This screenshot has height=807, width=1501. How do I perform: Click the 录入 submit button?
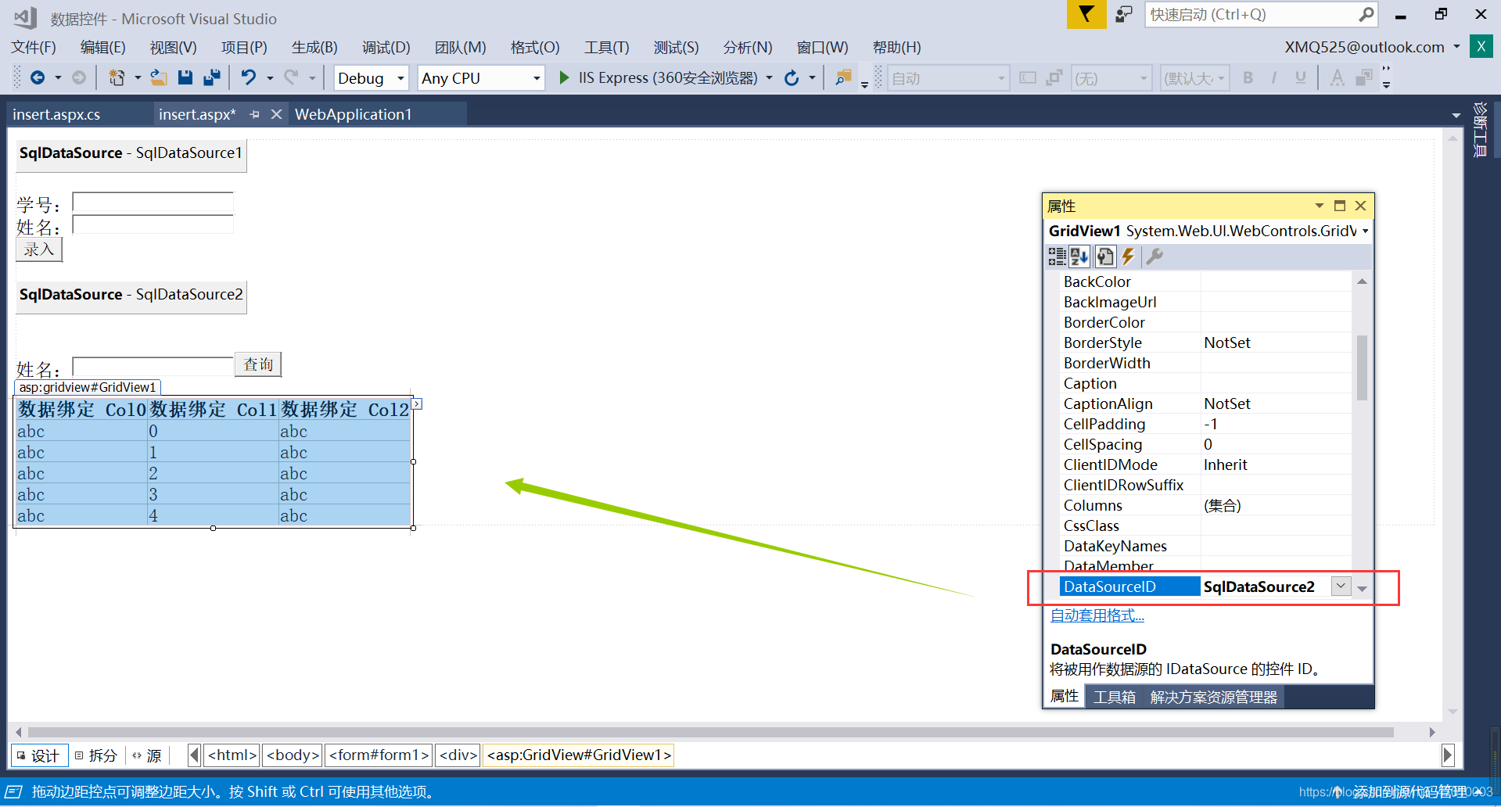(39, 249)
